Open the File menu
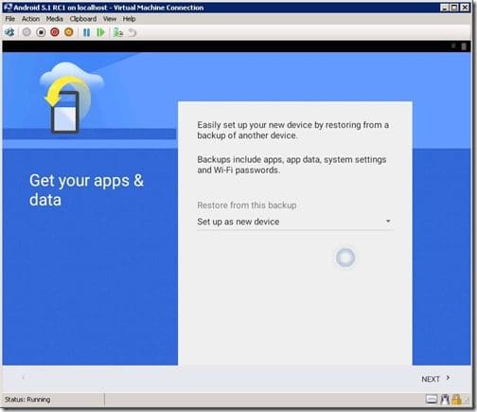Viewport: 477px width, 412px height. (x=10, y=19)
